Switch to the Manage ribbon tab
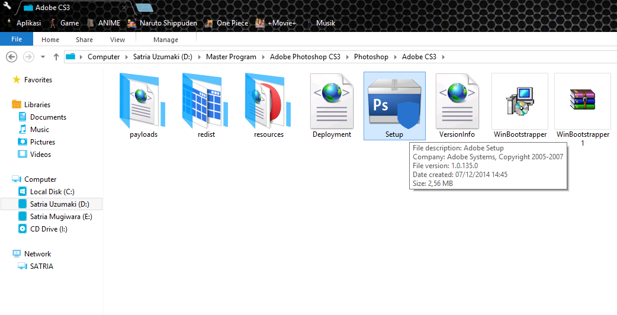Viewport: 617px width, 315px height. click(x=166, y=40)
